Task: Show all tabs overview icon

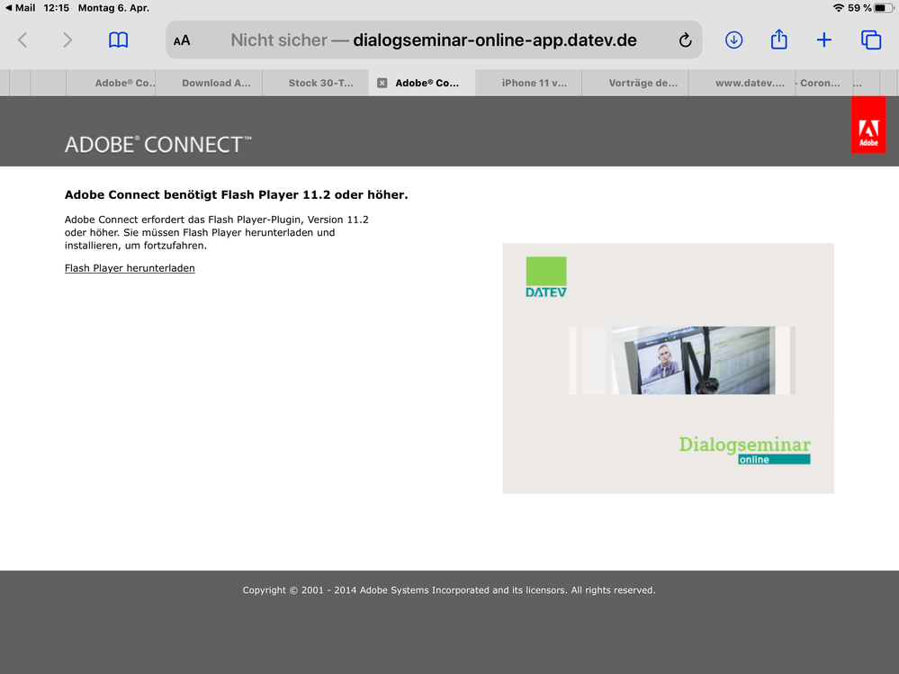Action: 871,40
